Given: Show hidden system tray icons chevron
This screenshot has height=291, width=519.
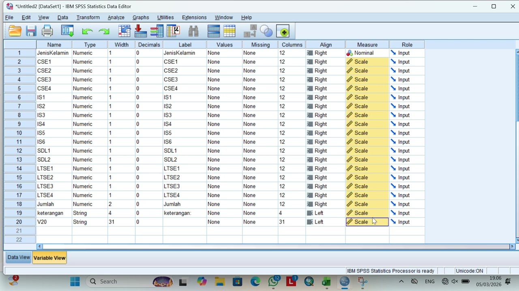Looking at the screenshot, I should [x=401, y=281].
